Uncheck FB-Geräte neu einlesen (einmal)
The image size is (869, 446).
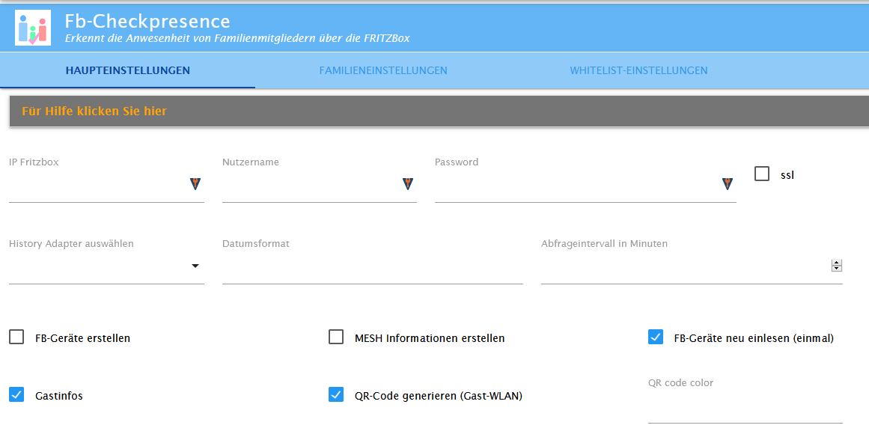[656, 337]
